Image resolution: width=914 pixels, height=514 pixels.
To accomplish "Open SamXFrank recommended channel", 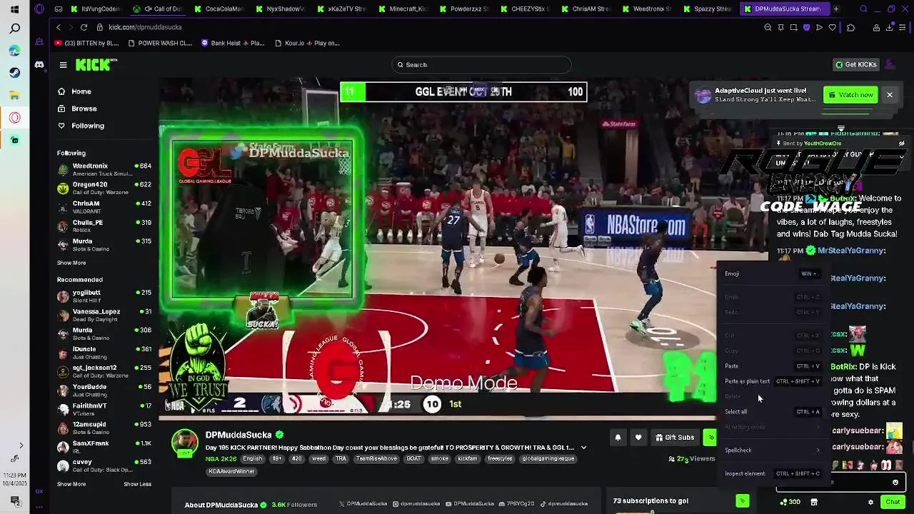I will pyautogui.click(x=104, y=447).
